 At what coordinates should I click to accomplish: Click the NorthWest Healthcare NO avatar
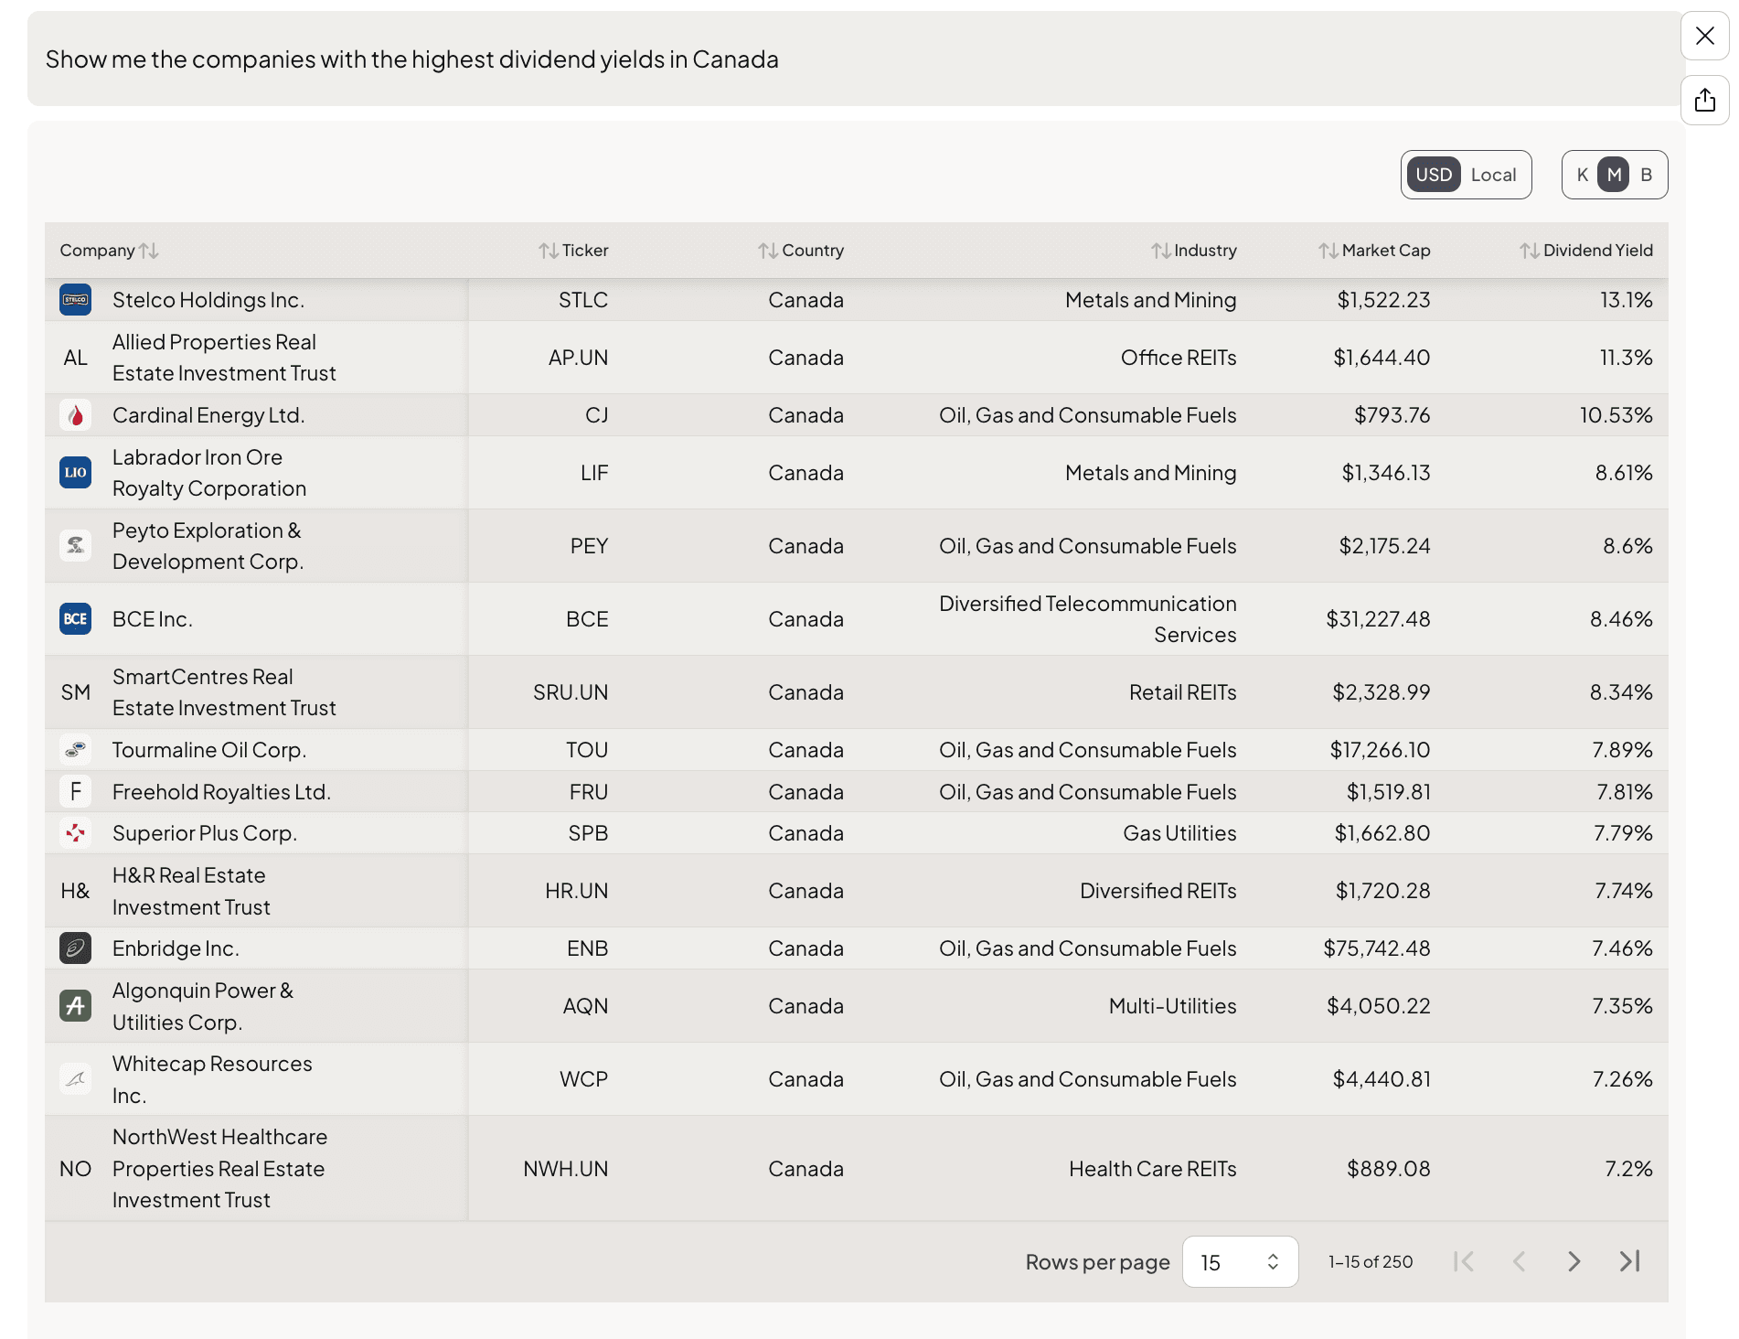point(75,1169)
